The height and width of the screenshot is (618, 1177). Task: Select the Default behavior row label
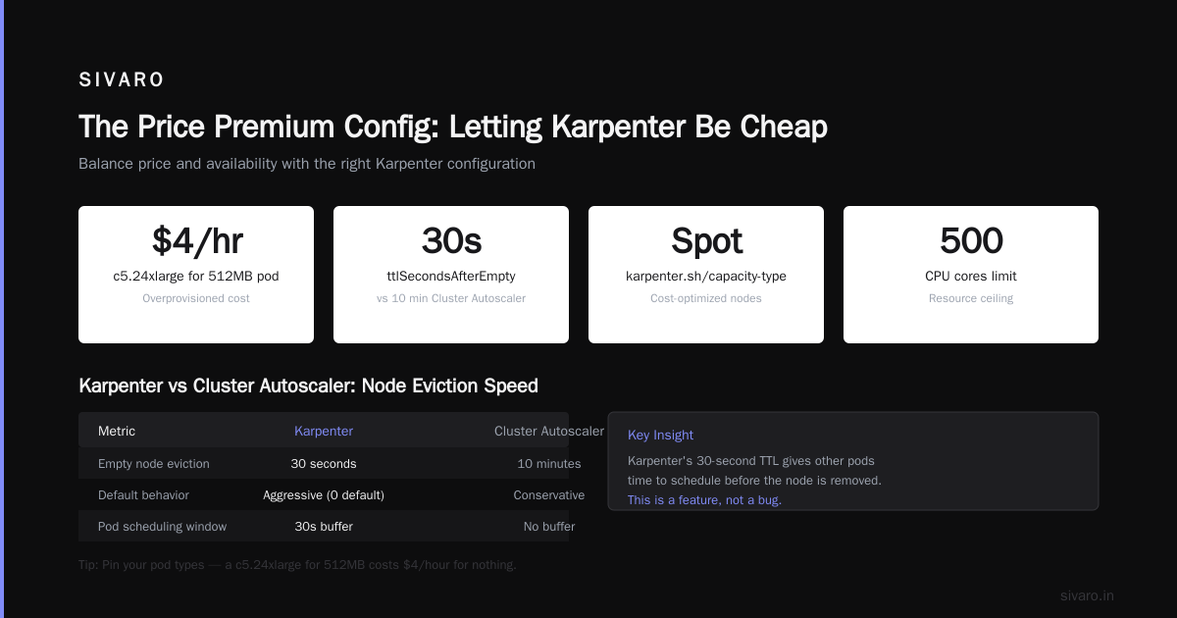143,494
